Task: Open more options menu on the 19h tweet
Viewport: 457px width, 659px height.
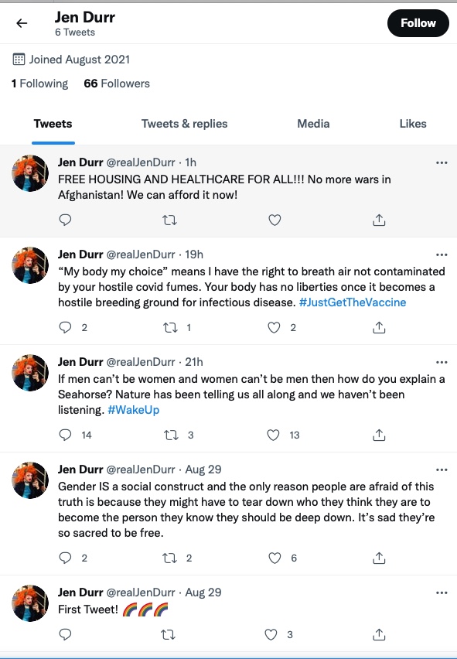Action: 442,254
